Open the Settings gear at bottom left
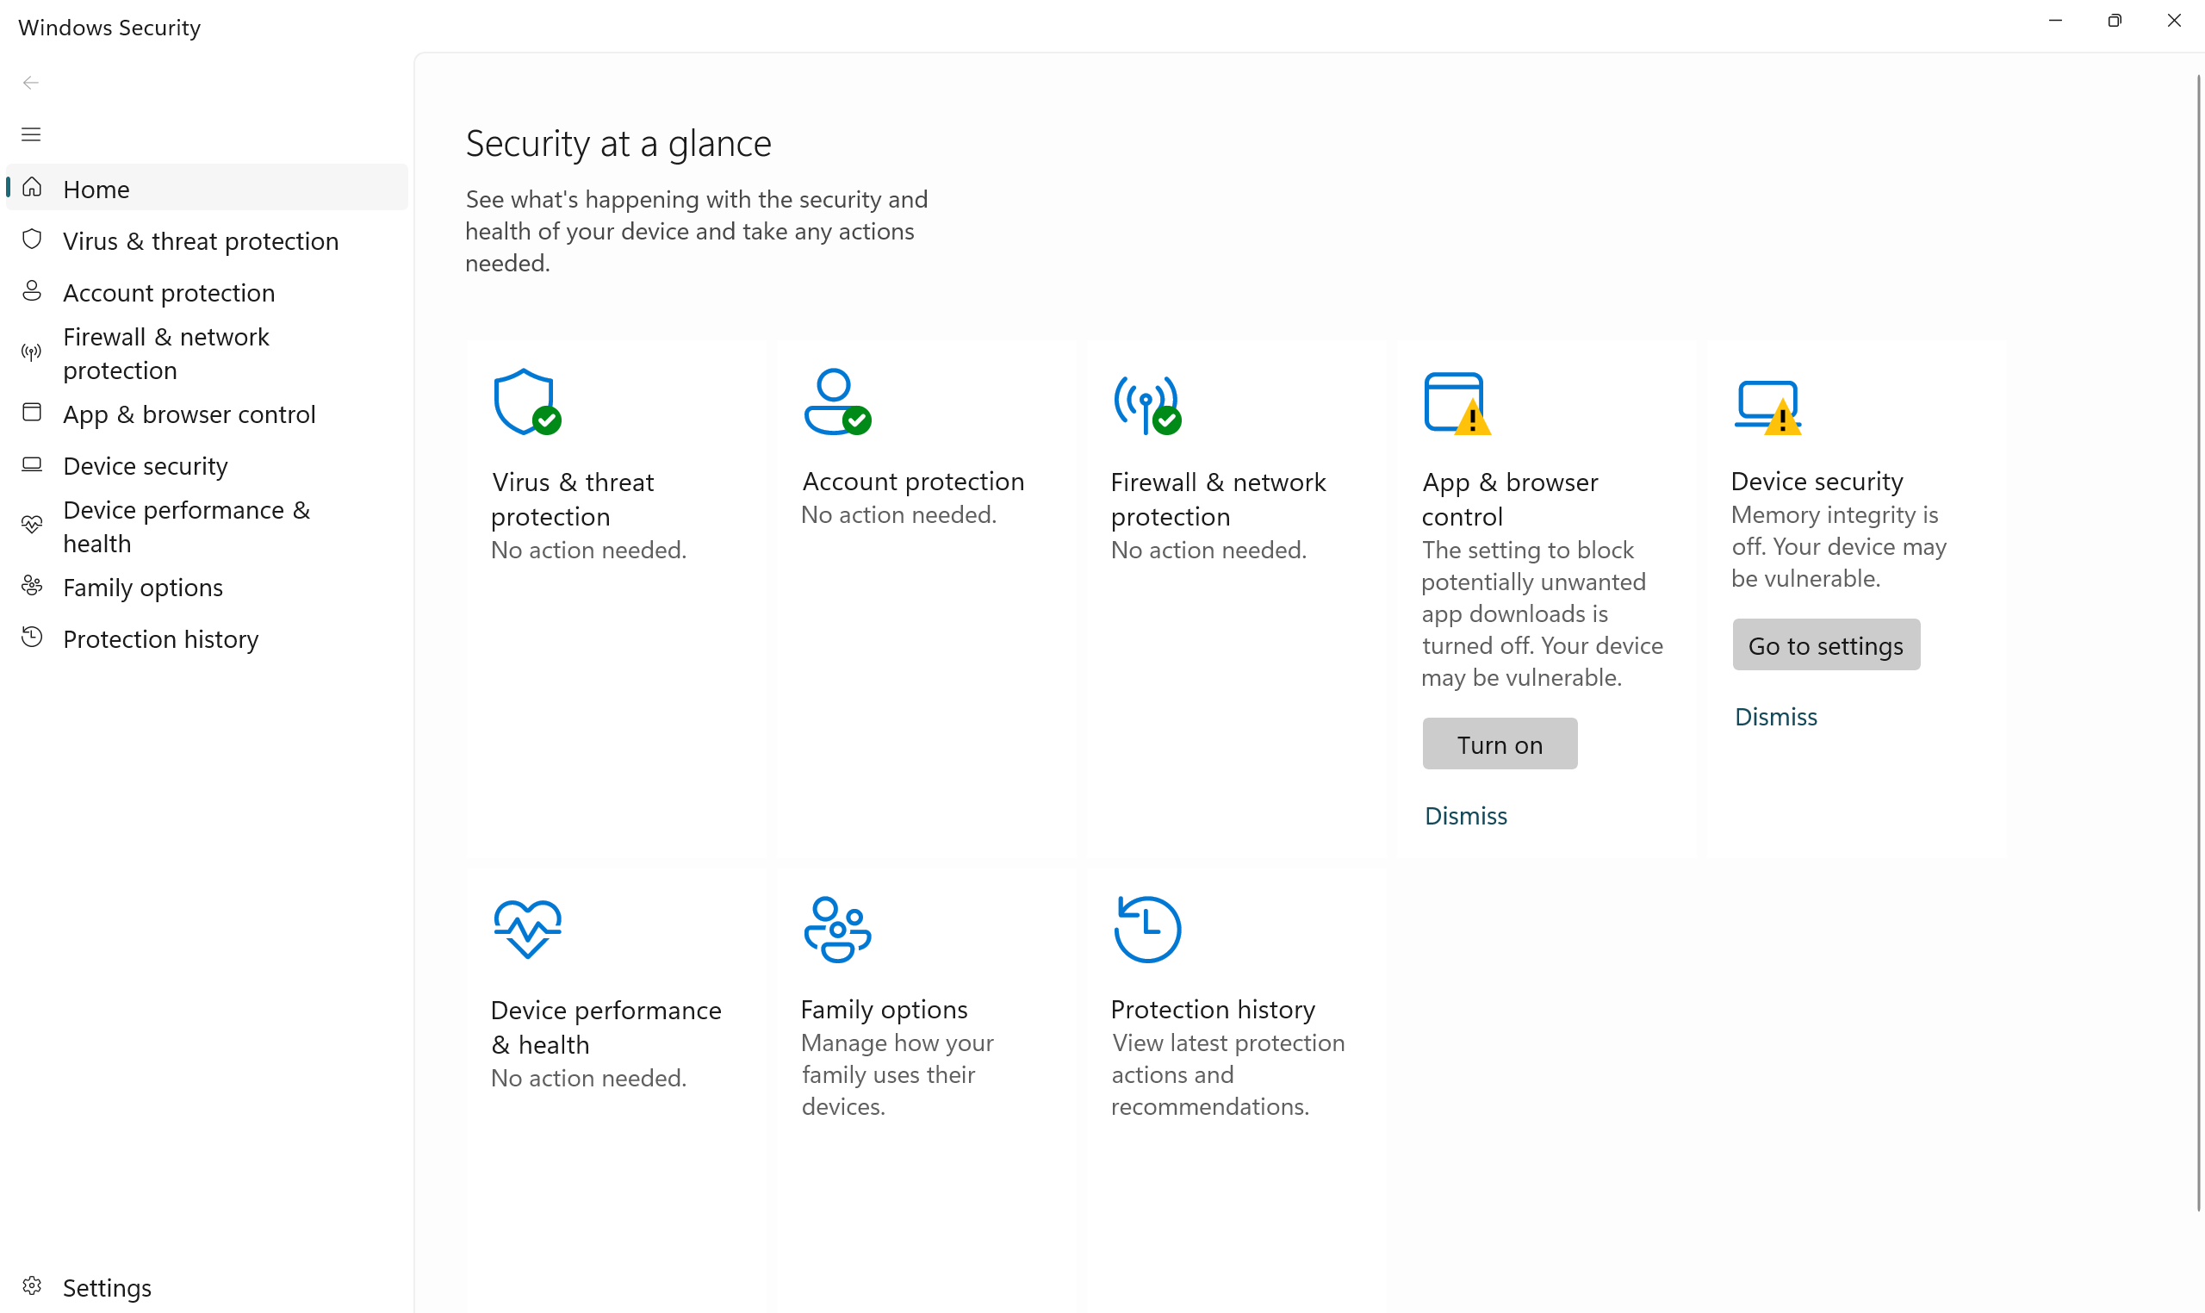 (32, 1287)
